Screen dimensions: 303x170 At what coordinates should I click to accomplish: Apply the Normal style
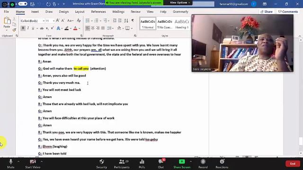148,24
